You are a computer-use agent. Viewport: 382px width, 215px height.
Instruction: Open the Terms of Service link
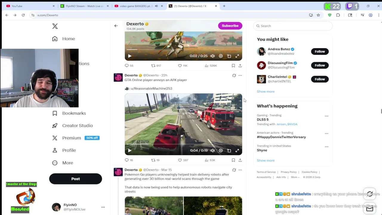pos(266,172)
